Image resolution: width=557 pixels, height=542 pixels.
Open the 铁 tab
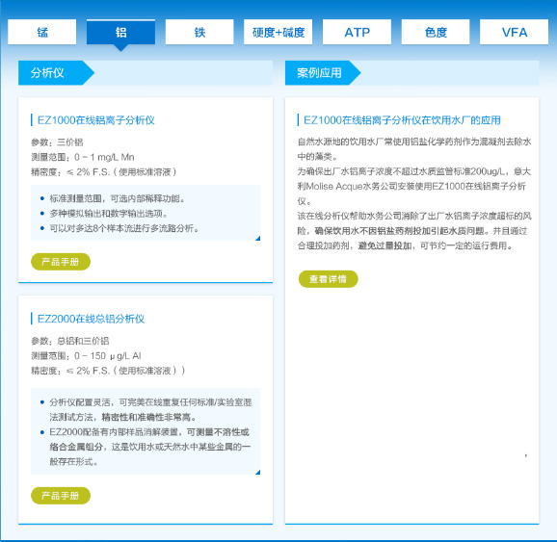[x=199, y=32]
